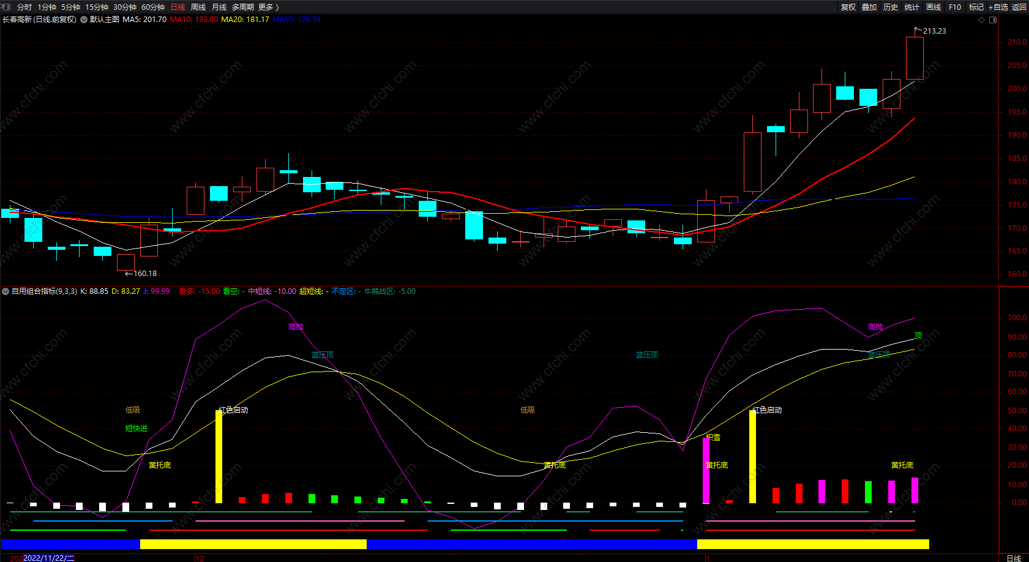The height and width of the screenshot is (562, 1029).
Task: Click the yellow band at the chart bottom
Action: [253, 544]
